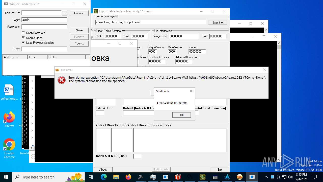Click the file to be analyzed field
Viewport: 323px width, 182px height.
151,22
